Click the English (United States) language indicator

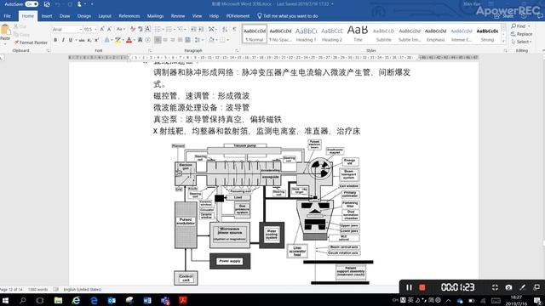coord(83,289)
